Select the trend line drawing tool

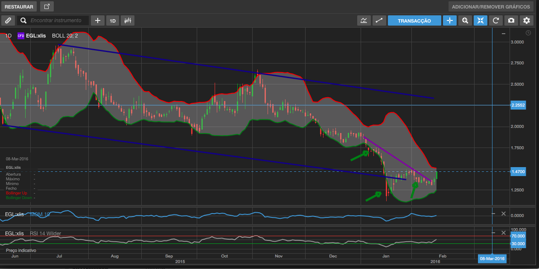pyautogui.click(x=379, y=20)
